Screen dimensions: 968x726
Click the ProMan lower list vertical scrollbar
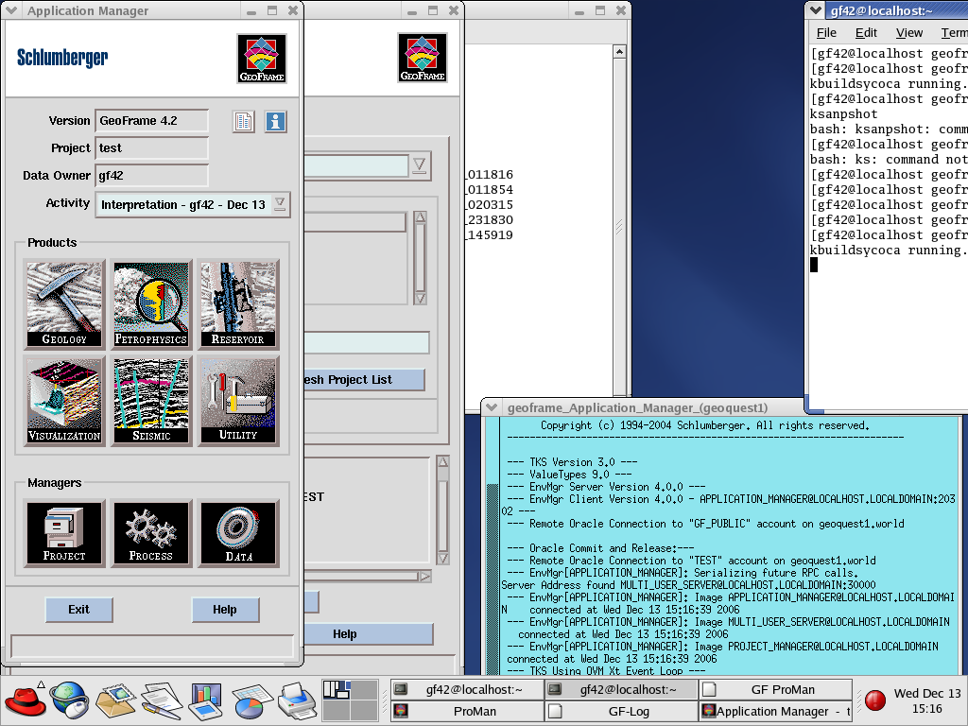click(x=442, y=510)
